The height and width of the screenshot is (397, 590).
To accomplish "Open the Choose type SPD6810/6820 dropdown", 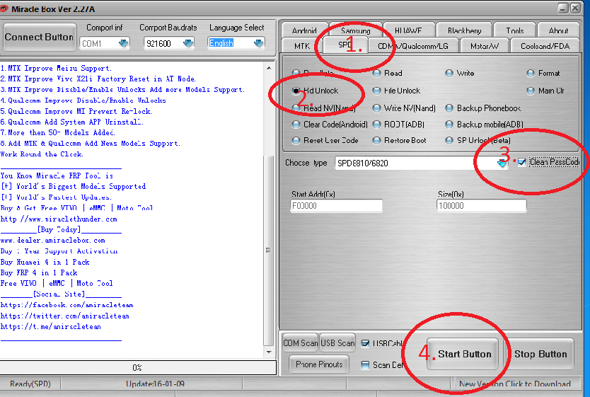I will click(502, 163).
